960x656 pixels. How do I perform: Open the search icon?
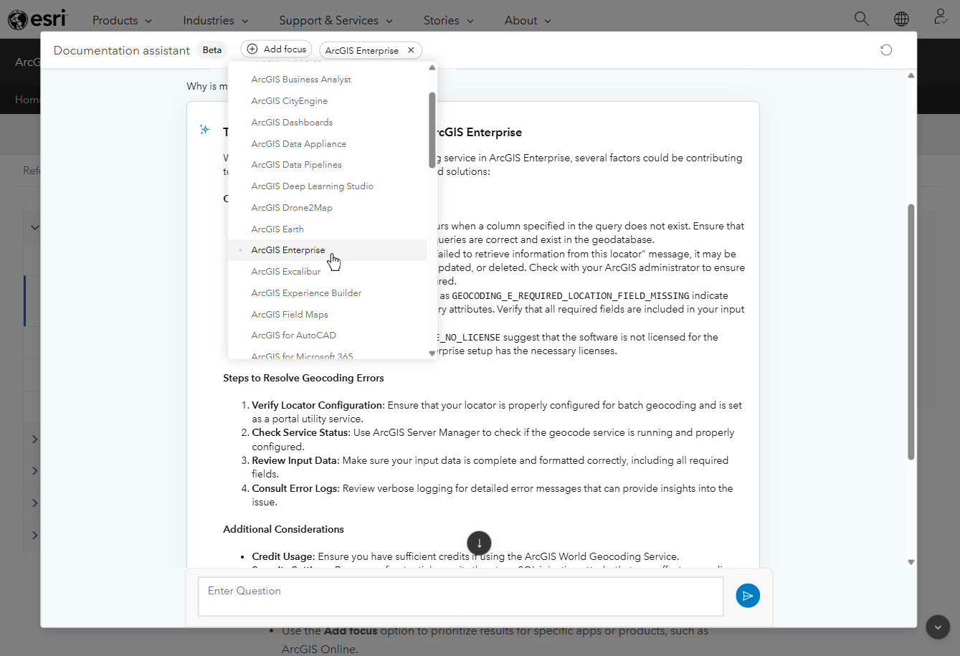click(x=861, y=19)
